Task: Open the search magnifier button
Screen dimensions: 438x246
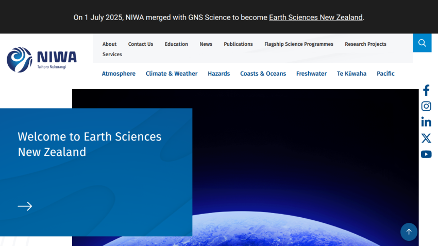Action: click(422, 43)
